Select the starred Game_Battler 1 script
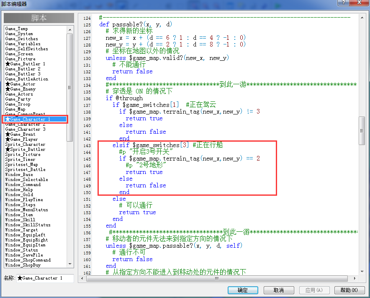Image resolution: width=370 pixels, height=298 pixels. coord(25,64)
